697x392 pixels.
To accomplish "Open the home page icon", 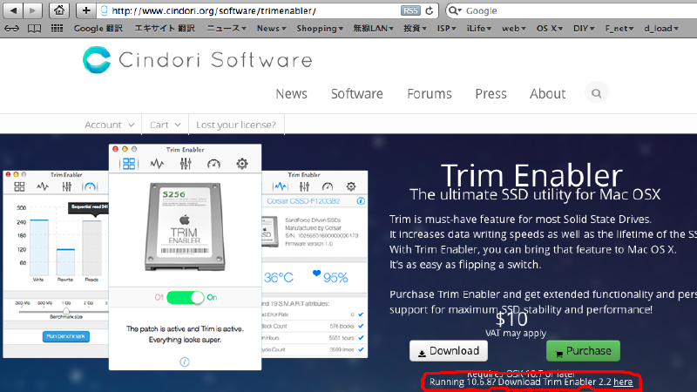I will click(58, 10).
